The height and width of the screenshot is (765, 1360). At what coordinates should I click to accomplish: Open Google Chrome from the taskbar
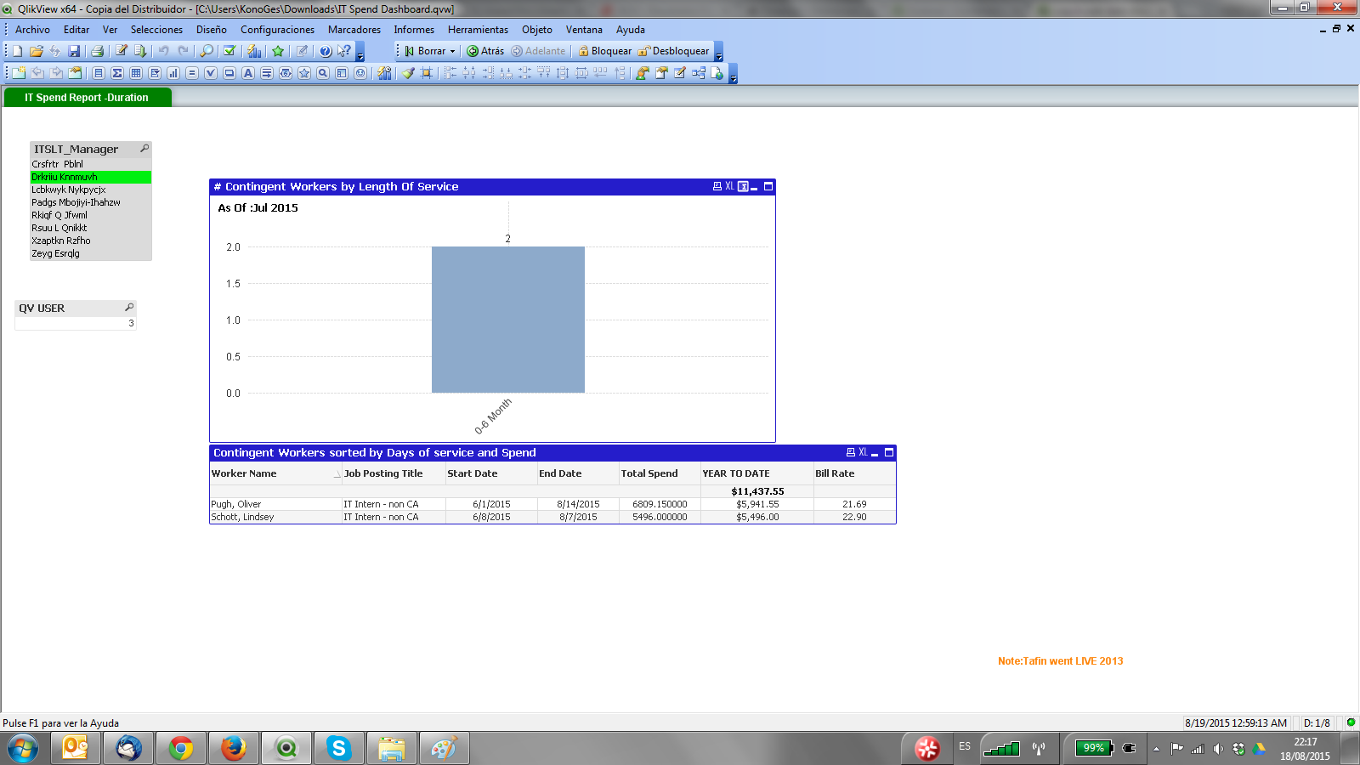(x=180, y=748)
